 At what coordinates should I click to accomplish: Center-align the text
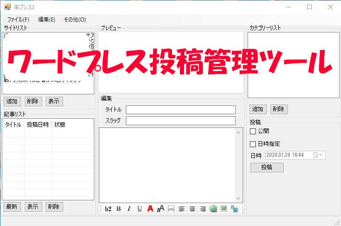(192, 209)
